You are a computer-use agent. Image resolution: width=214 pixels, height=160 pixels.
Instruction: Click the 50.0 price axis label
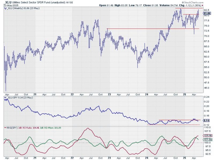tap(206, 77)
